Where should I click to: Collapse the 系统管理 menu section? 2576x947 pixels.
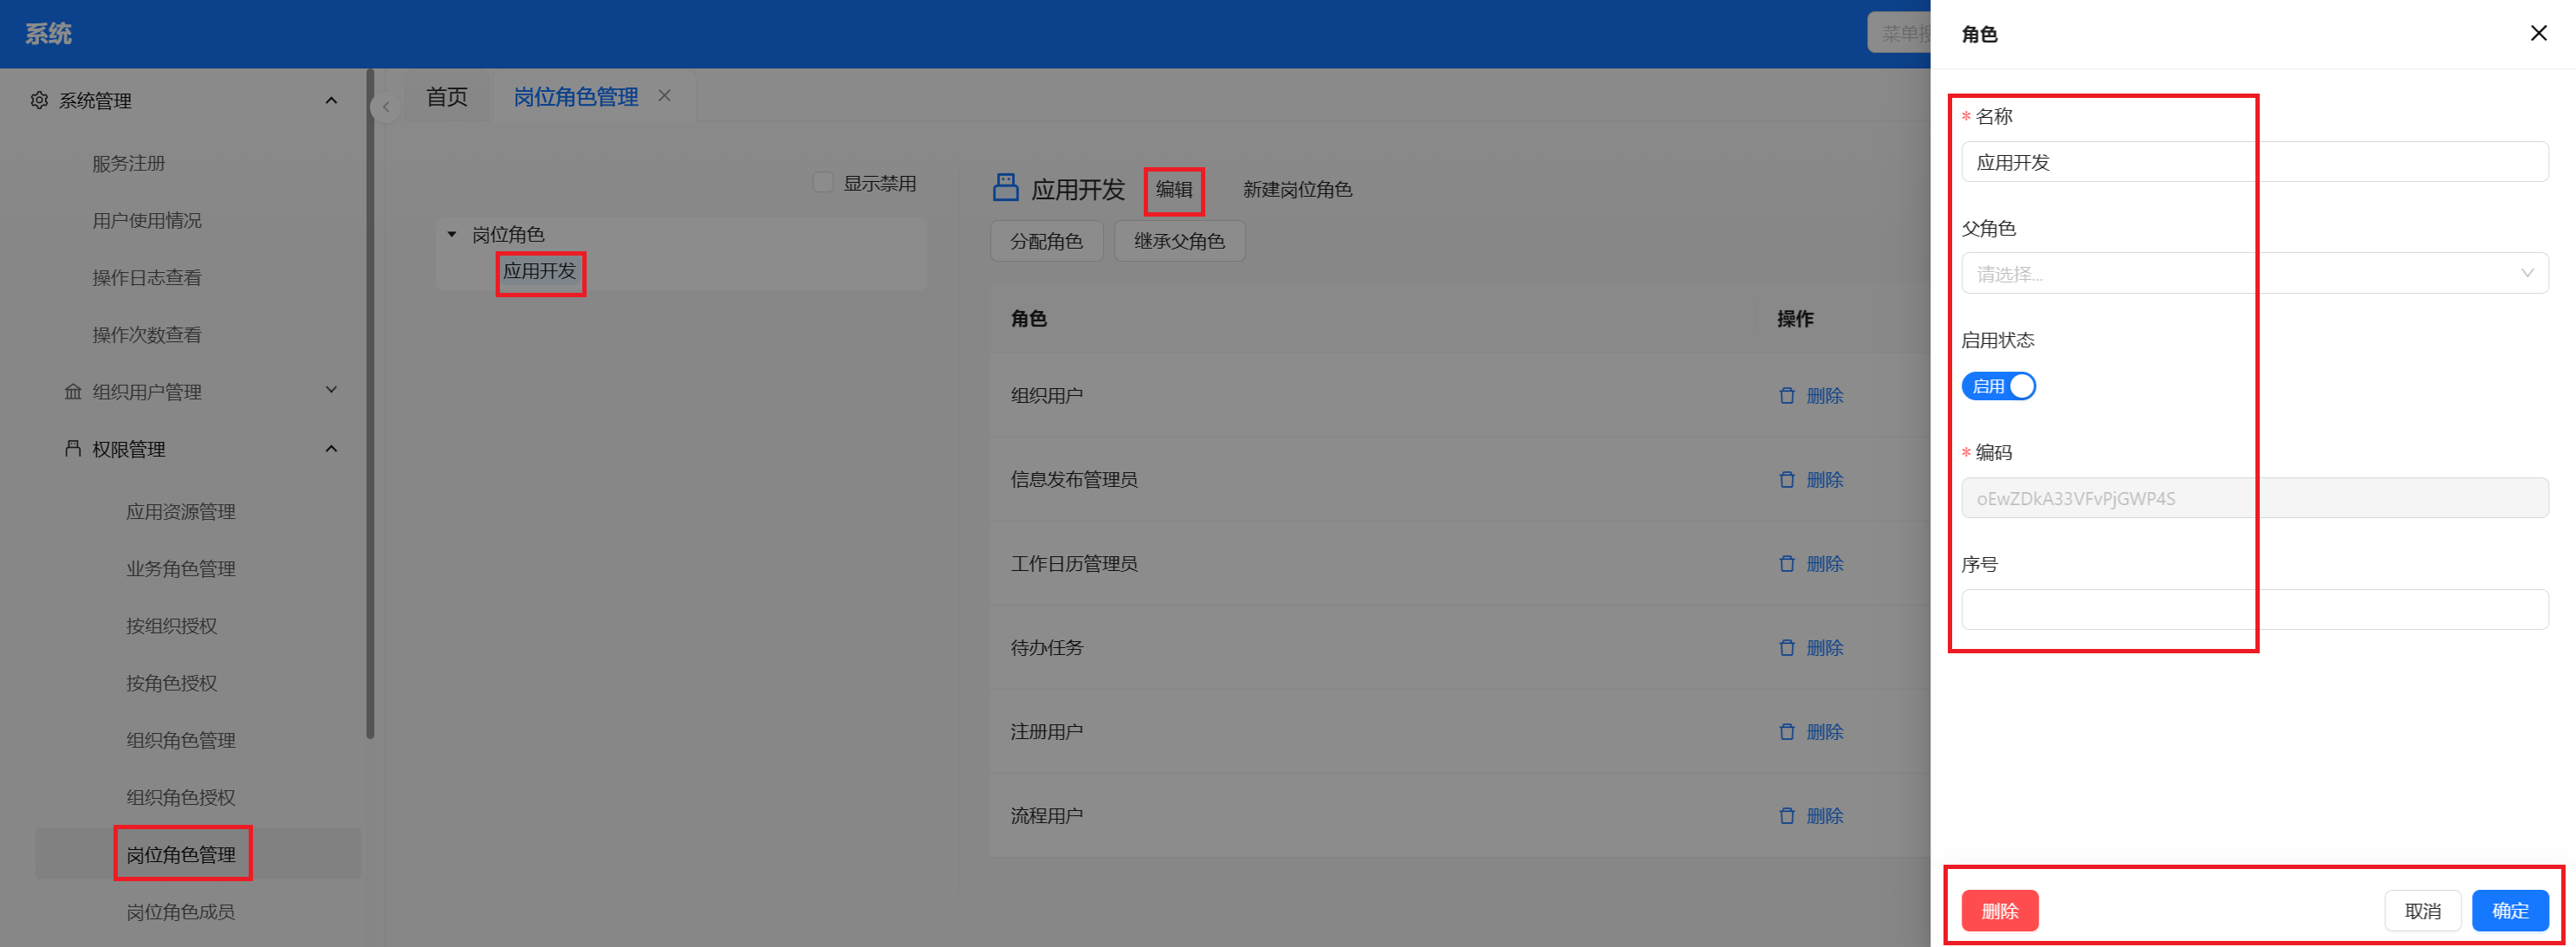pyautogui.click(x=331, y=100)
